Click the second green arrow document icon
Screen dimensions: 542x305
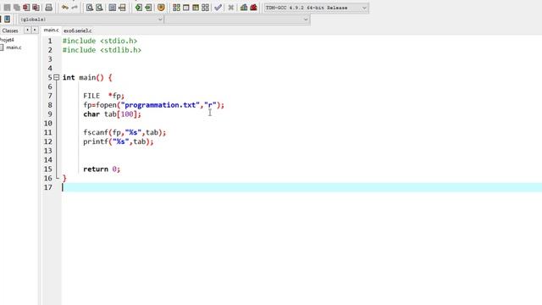(148, 8)
